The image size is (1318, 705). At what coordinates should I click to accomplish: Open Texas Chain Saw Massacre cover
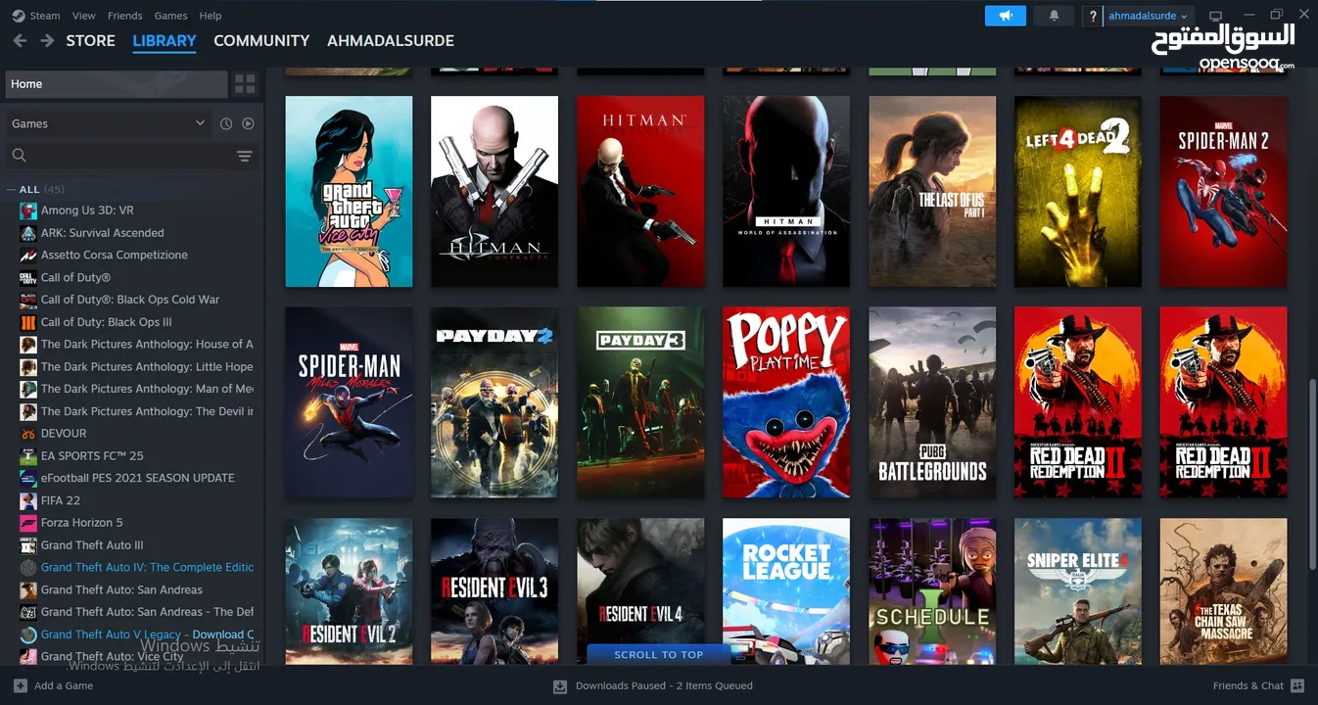[x=1223, y=591]
